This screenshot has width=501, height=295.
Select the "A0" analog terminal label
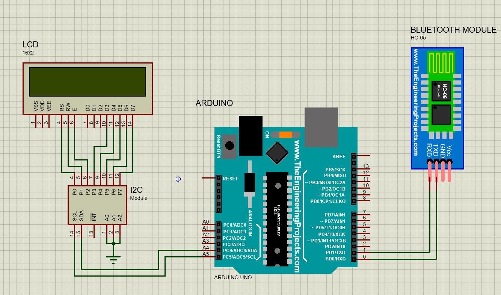click(x=205, y=222)
